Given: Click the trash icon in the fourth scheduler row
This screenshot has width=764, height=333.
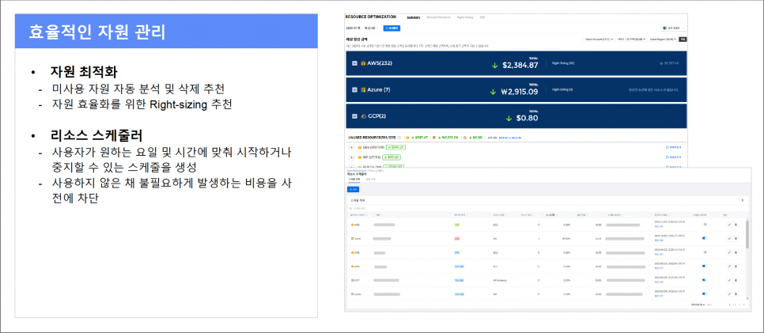Looking at the screenshot, I should pos(736,267).
